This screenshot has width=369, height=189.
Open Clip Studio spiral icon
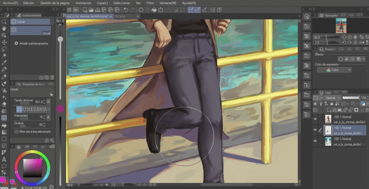click(76, 10)
